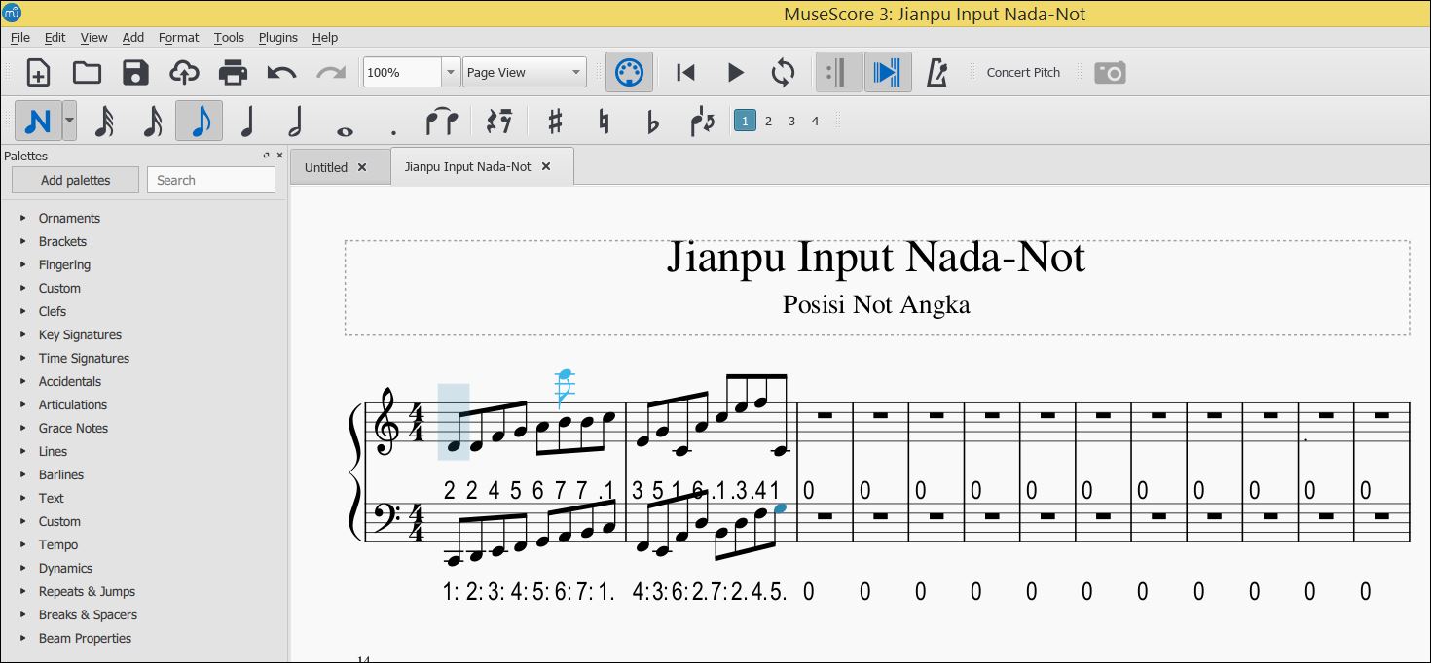Screen dimensions: 1431x663
Task: Expand the Accidentals palette
Action: tap(69, 381)
